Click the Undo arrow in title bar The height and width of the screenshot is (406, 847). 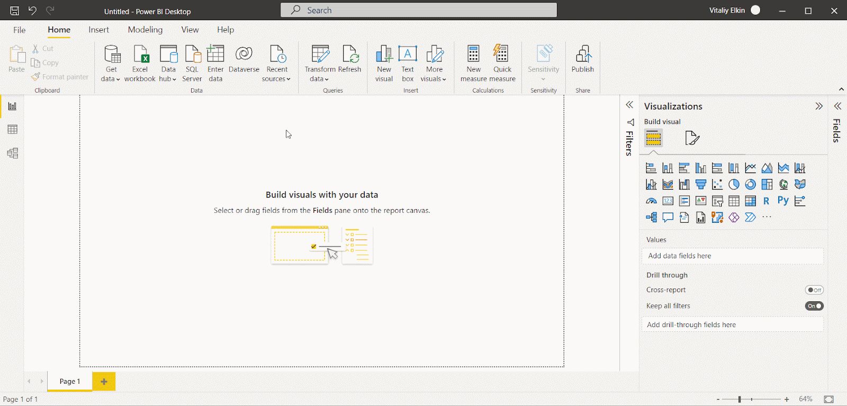click(x=32, y=11)
